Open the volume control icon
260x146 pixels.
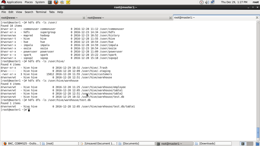pyautogui.click(x=207, y=2)
